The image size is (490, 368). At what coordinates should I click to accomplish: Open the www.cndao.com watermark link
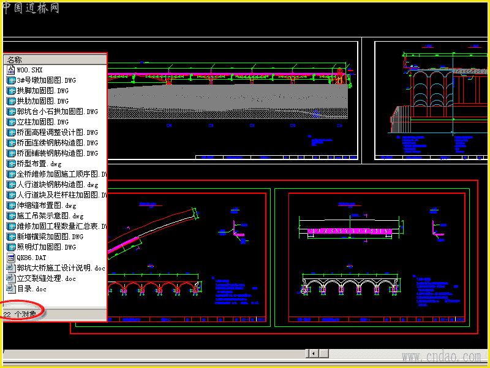(x=441, y=357)
